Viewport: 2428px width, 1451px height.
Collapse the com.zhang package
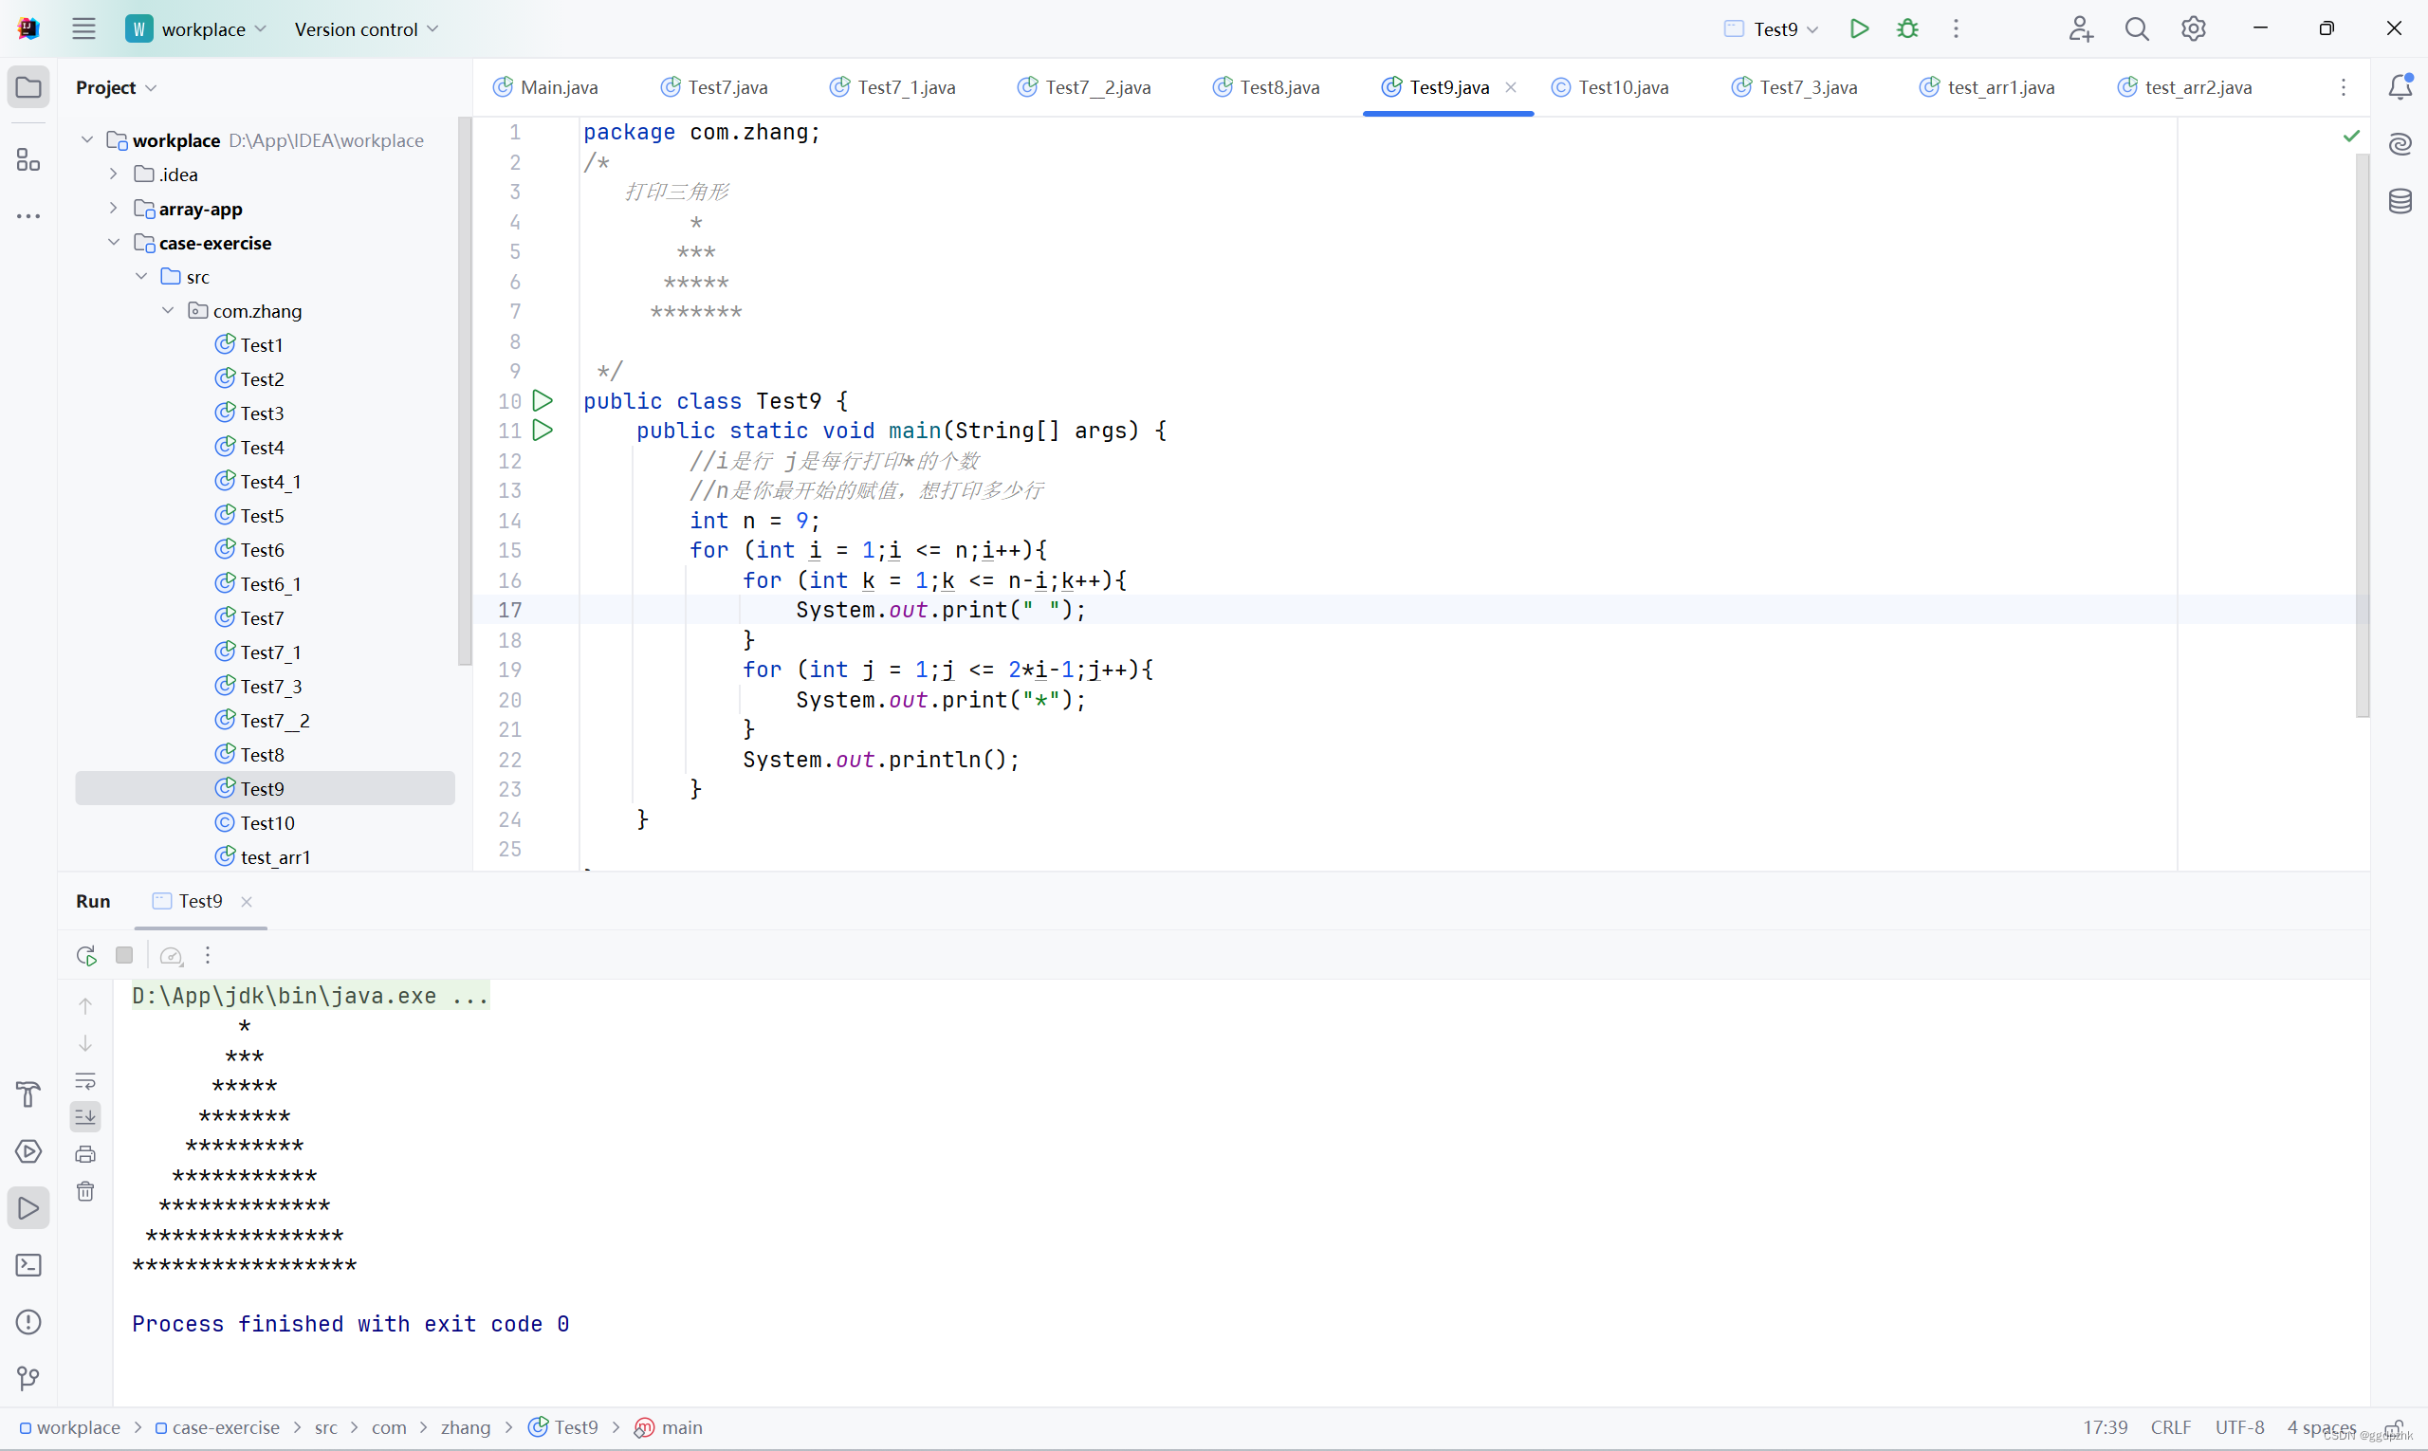tap(168, 310)
